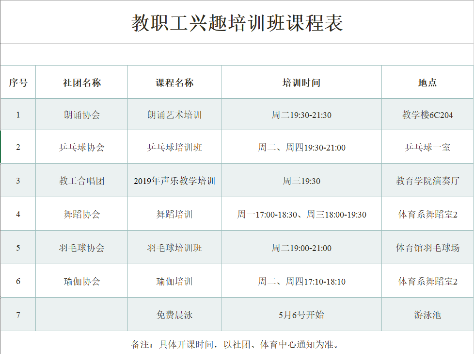Select the 2019年声乐教学培训 course cell
The height and width of the screenshot is (354, 474).
[174, 180]
